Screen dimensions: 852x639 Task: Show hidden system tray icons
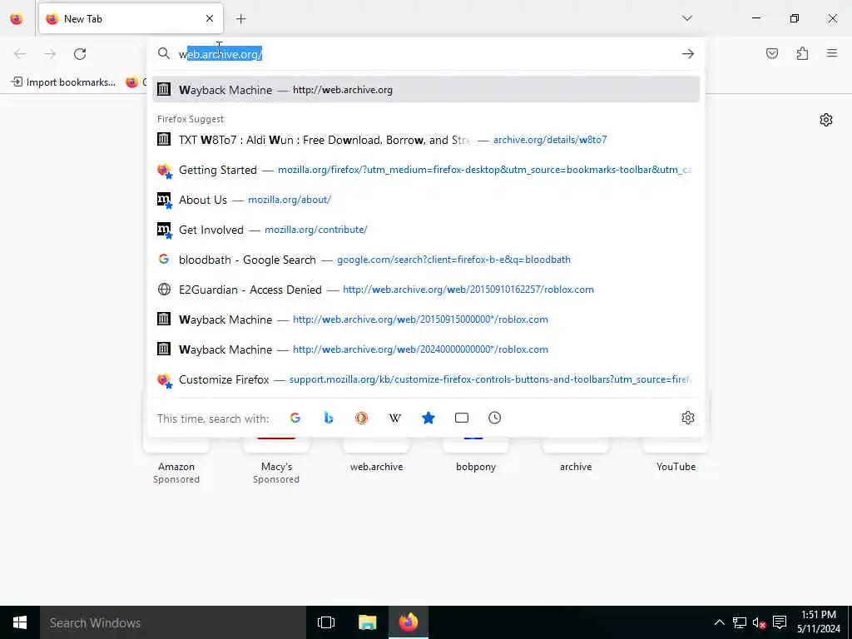pyautogui.click(x=719, y=622)
